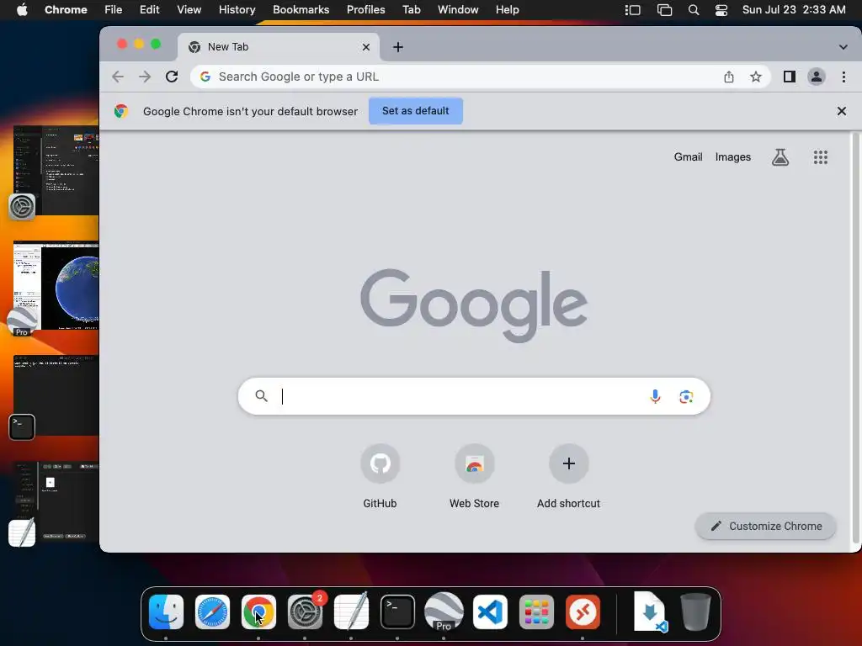Open the Help menu
862x646 pixels.
click(x=507, y=10)
